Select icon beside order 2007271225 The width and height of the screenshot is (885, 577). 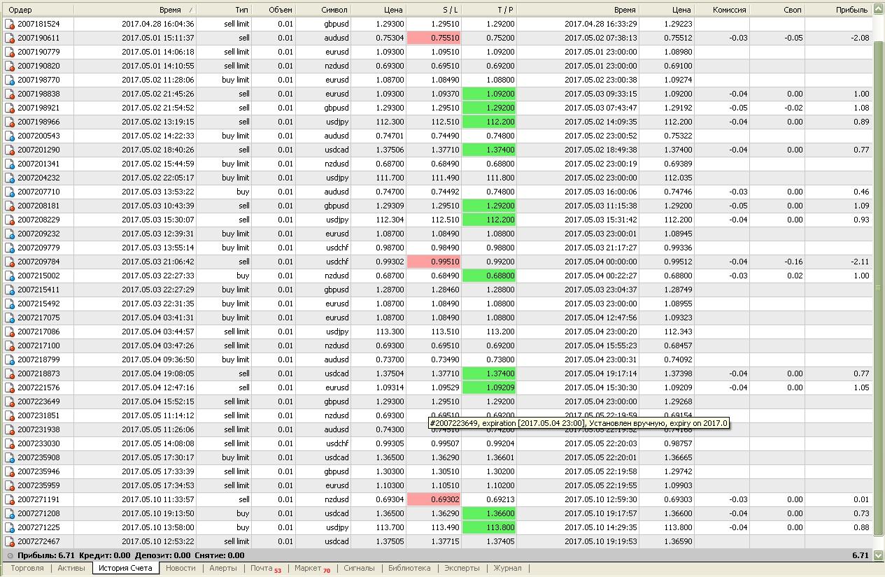point(10,527)
